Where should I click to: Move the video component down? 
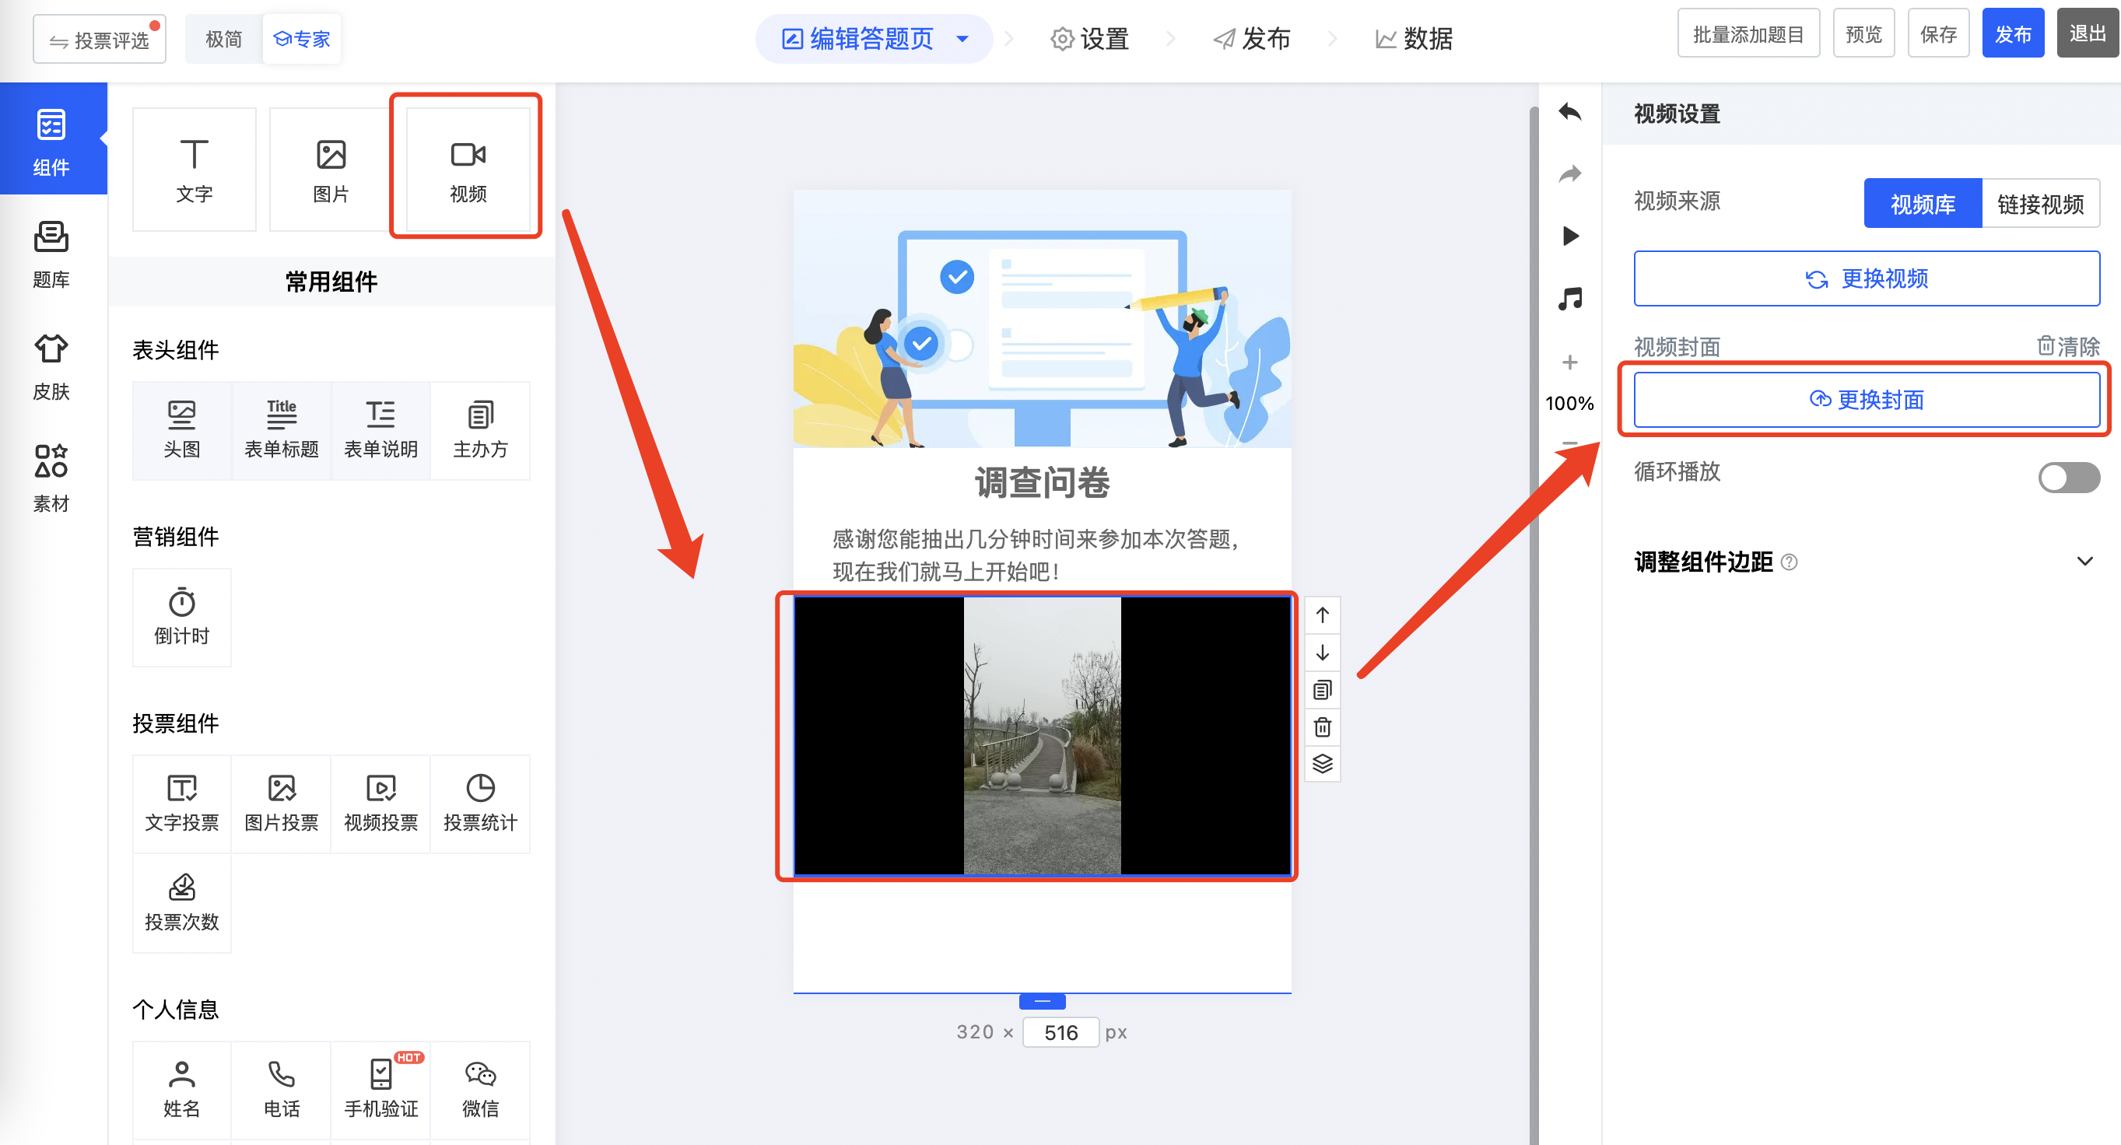(x=1323, y=653)
